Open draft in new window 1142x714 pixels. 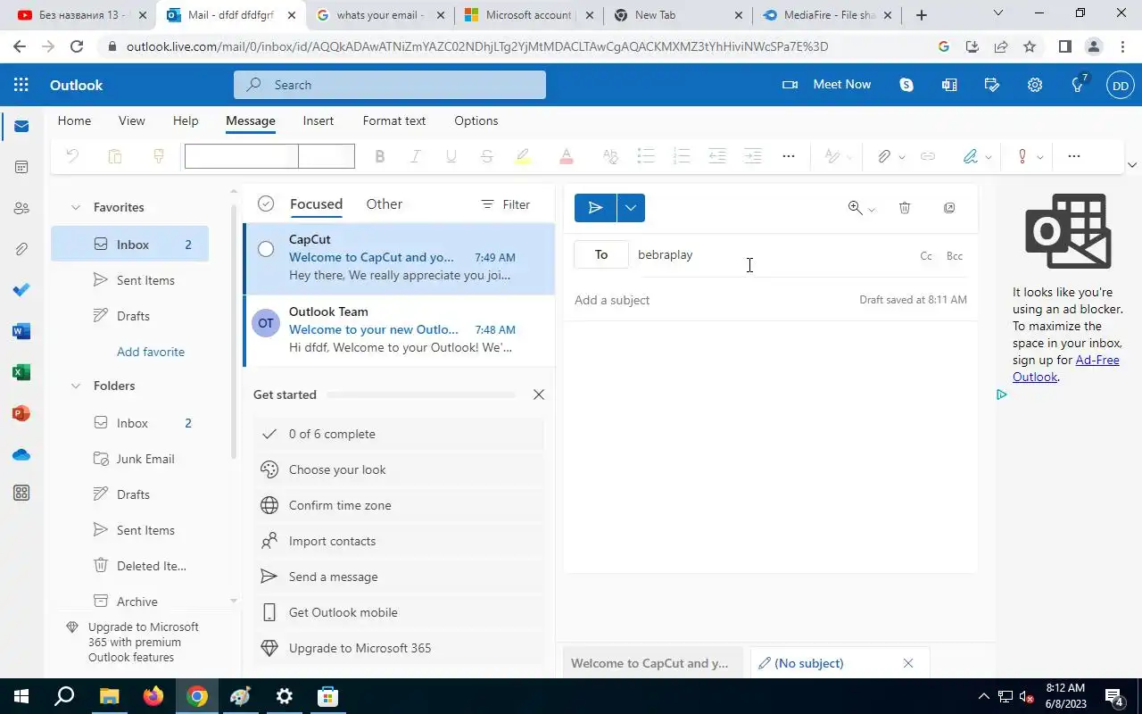(x=949, y=208)
